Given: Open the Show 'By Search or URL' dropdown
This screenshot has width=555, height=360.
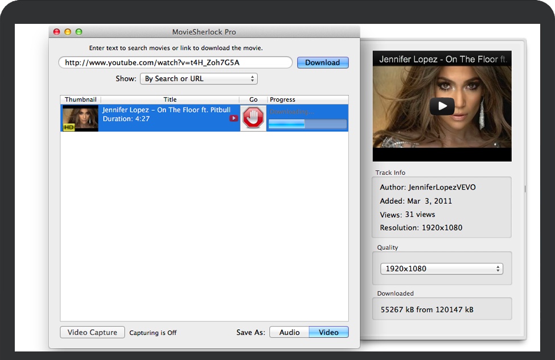Looking at the screenshot, I should coord(199,78).
